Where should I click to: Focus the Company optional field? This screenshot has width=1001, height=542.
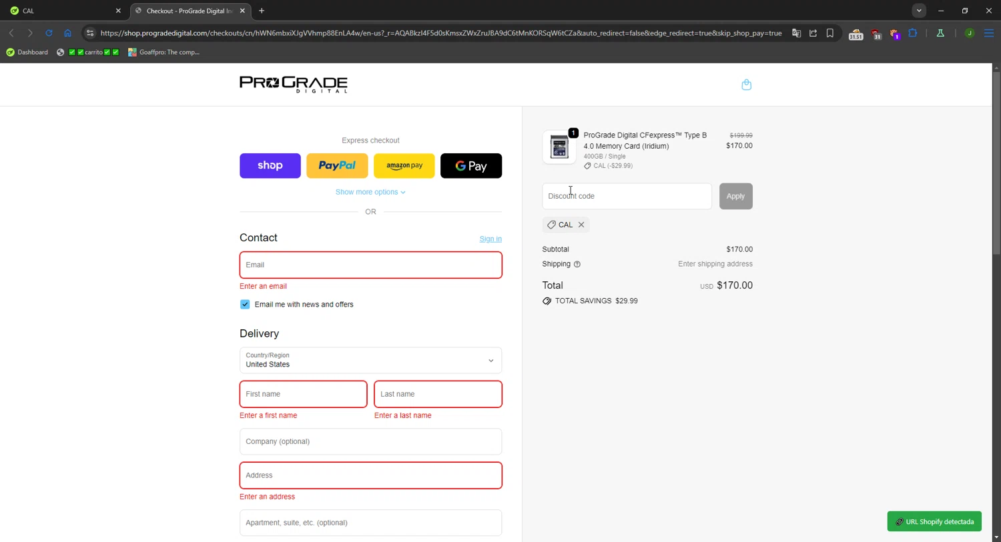tap(370, 441)
